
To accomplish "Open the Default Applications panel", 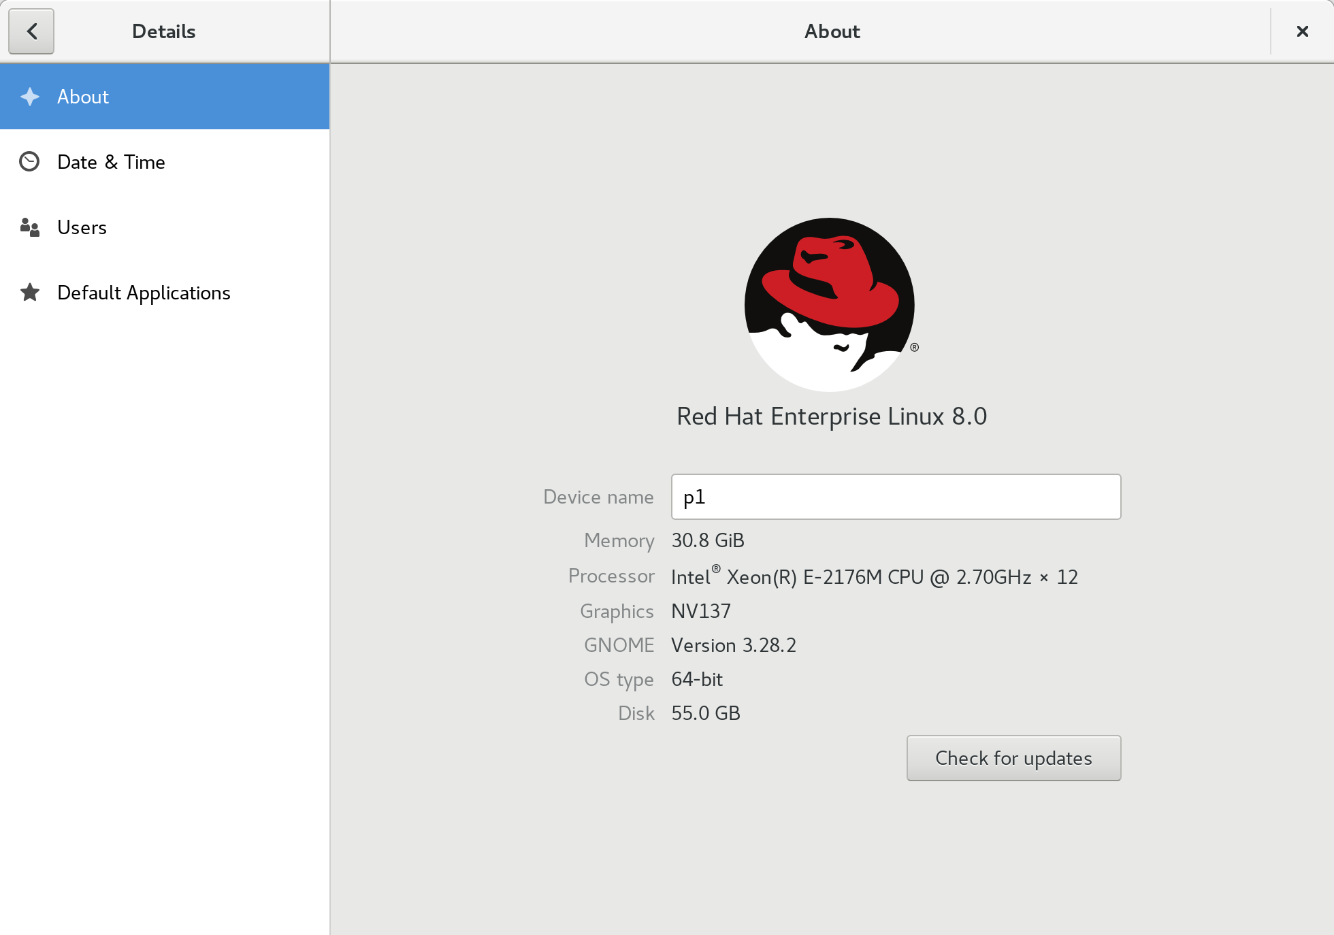I will click(165, 293).
